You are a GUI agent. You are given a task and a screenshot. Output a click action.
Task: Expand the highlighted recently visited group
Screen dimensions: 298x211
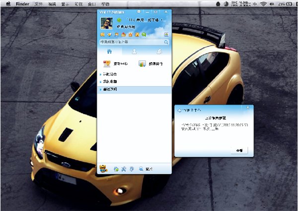pos(134,89)
